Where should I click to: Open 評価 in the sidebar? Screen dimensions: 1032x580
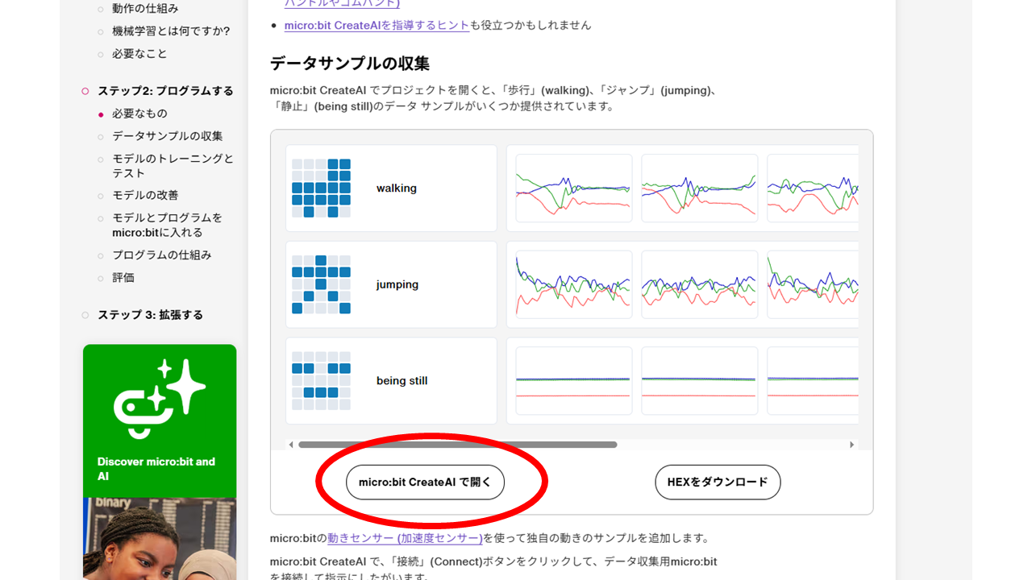point(123,277)
